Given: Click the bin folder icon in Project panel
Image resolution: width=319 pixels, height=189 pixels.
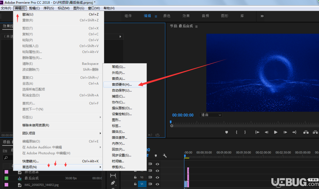Looking at the screenshot, I should pos(5,151).
